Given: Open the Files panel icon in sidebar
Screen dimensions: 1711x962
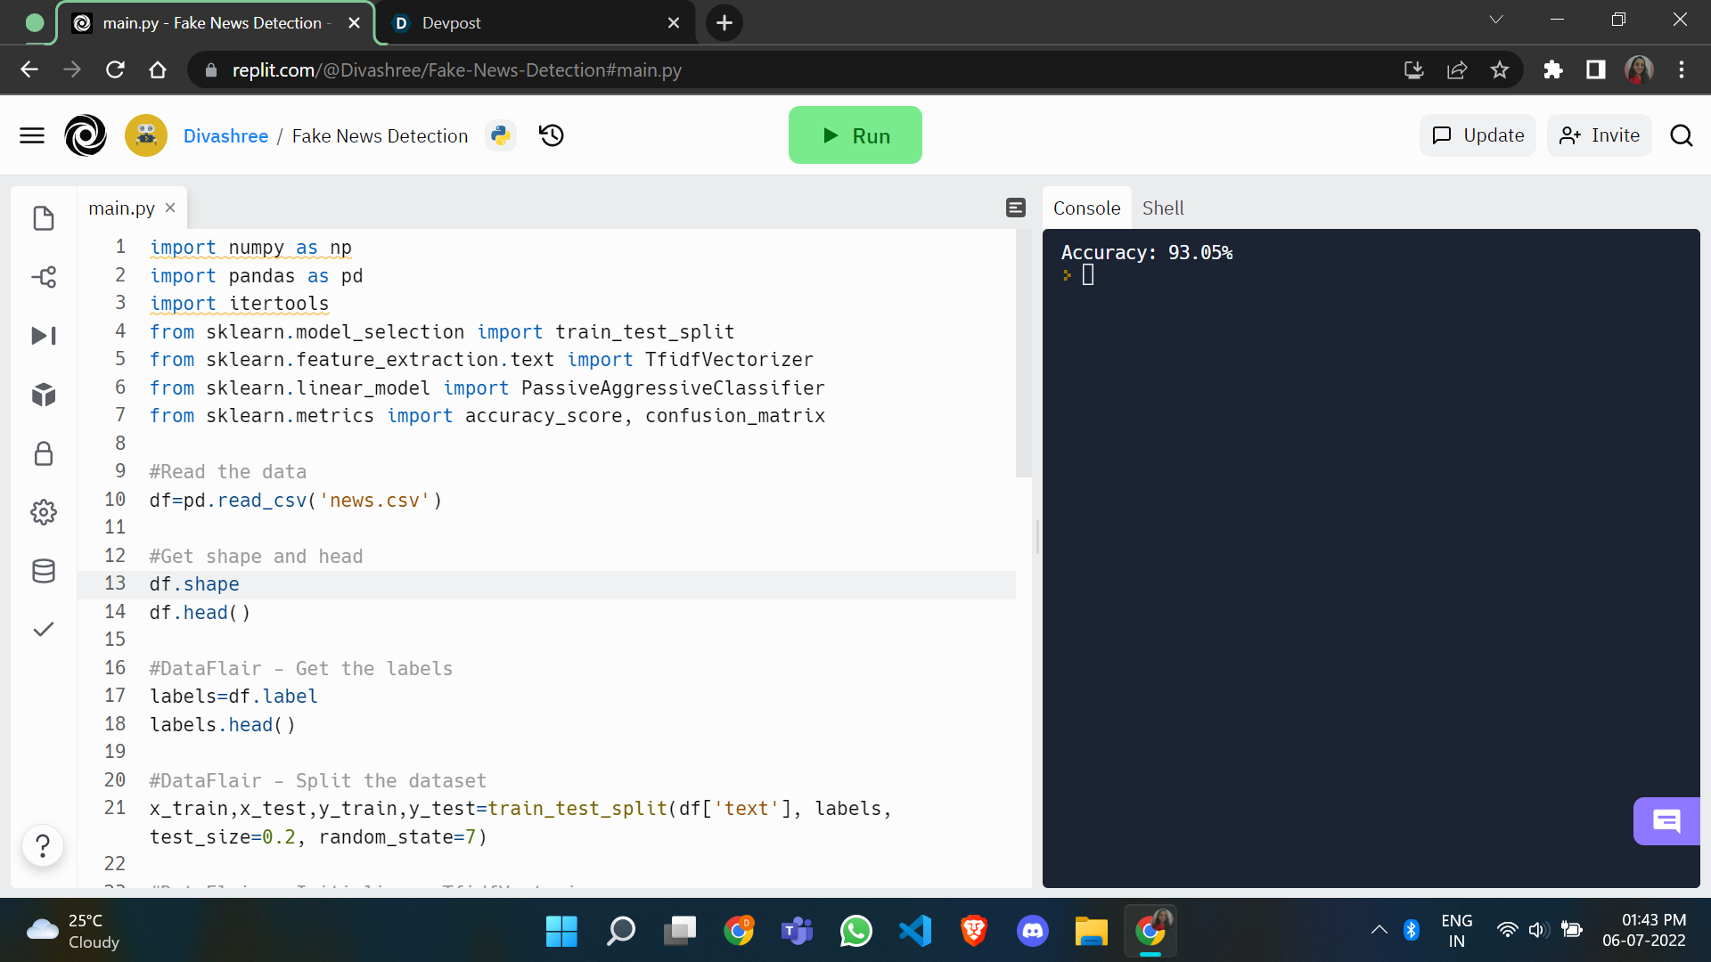Looking at the screenshot, I should pos(43,218).
